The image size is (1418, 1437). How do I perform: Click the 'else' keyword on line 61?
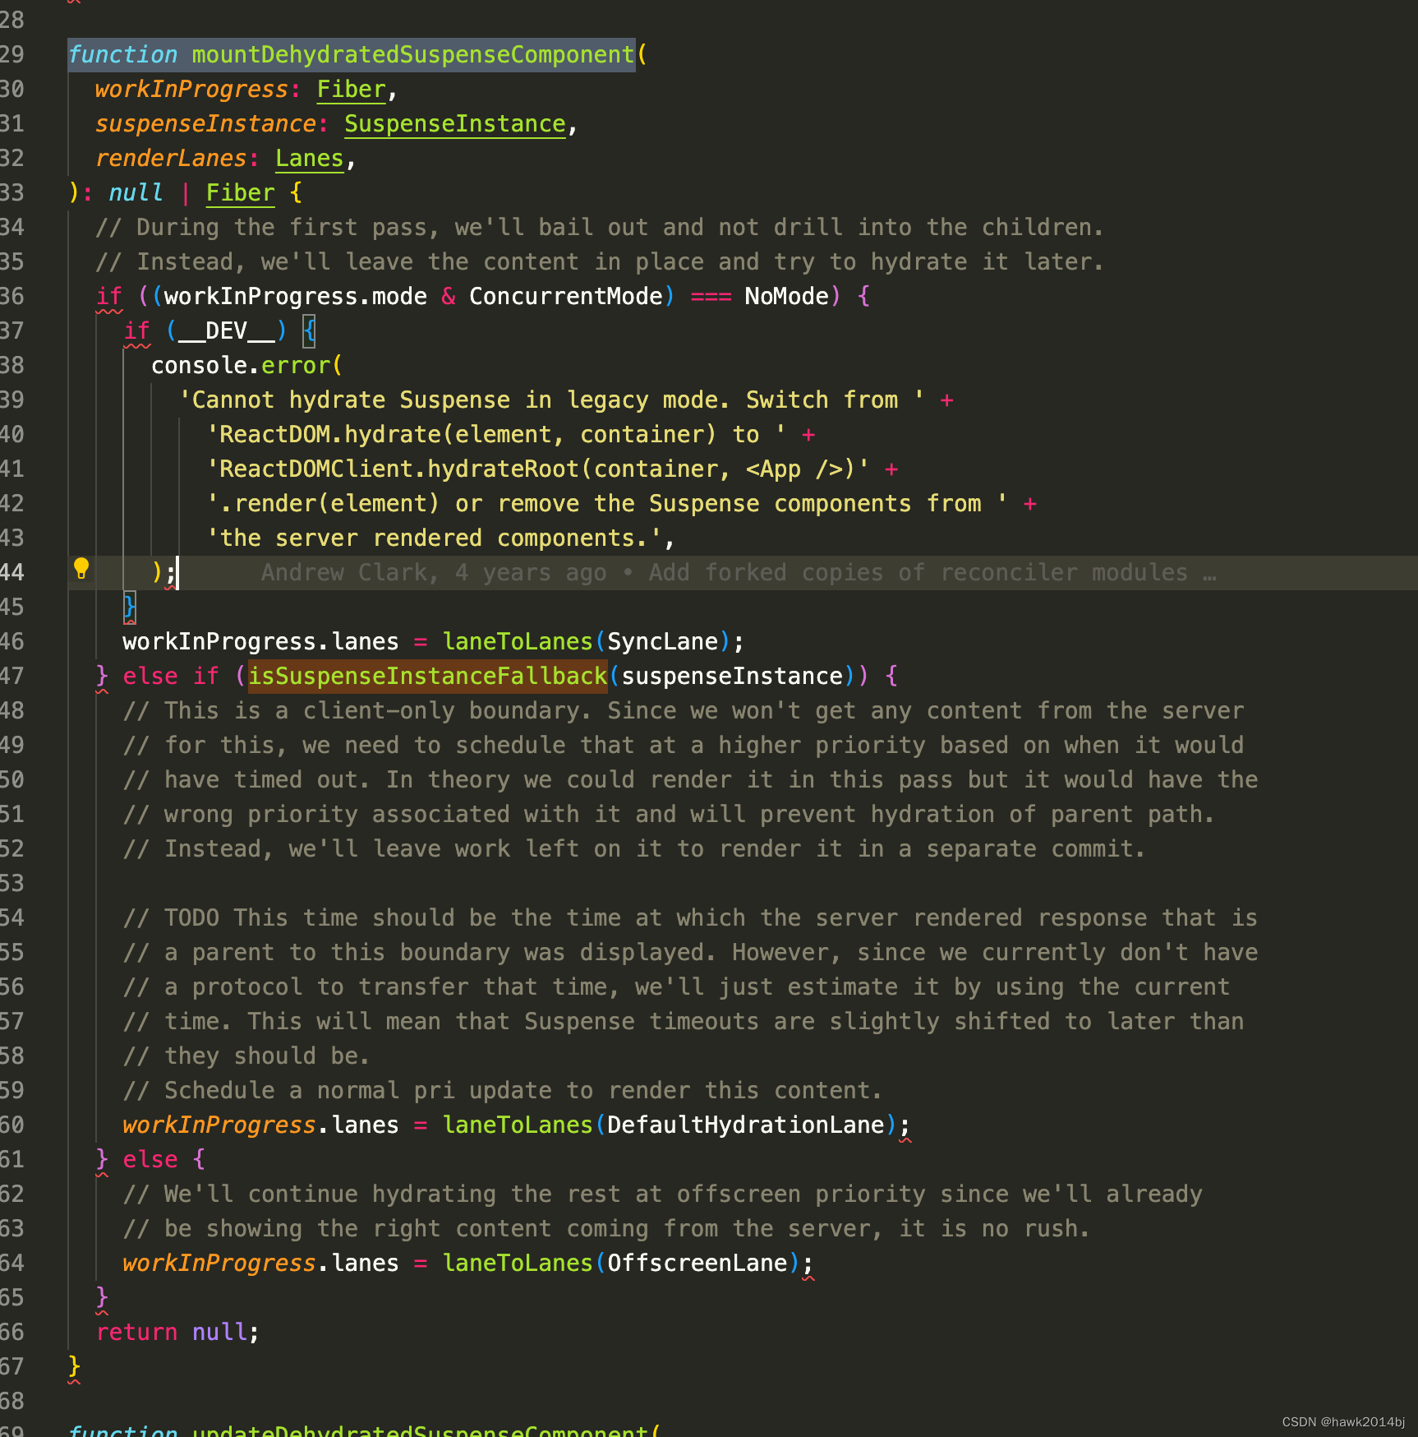click(150, 1159)
